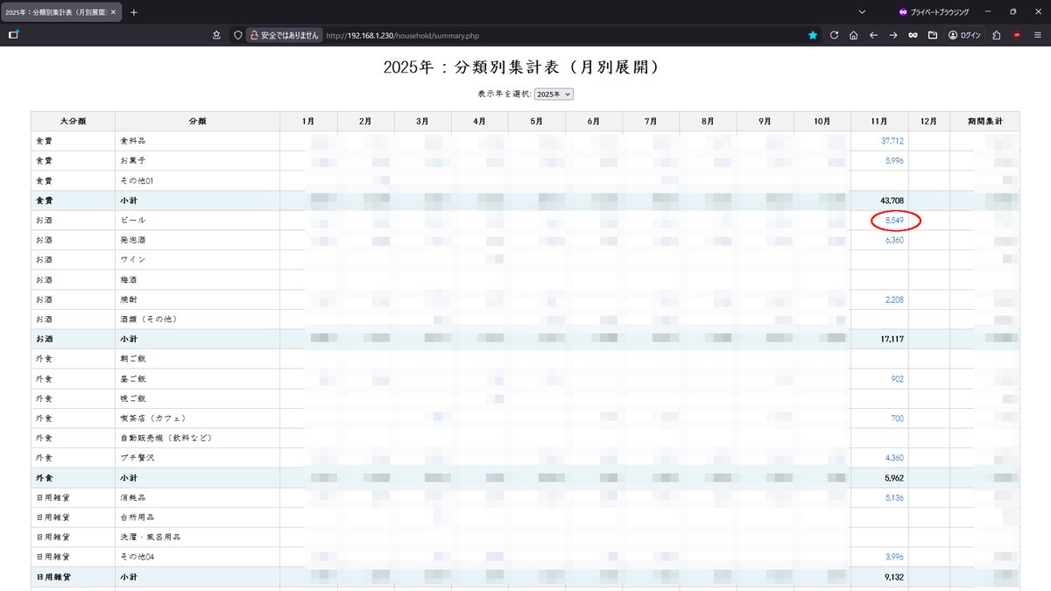The height and width of the screenshot is (591, 1051).
Task: Click the 自動販売機（飲料など） category cell
Action: [197, 438]
